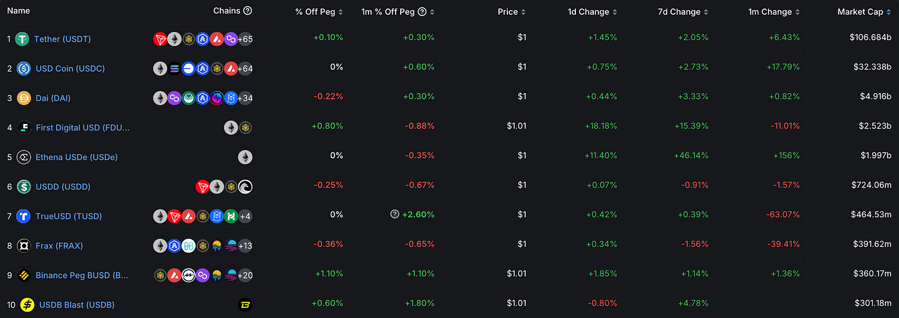Screen dimensions: 899x318
Task: Click the Tether (USDT) coin logo
Action: tap(23, 39)
